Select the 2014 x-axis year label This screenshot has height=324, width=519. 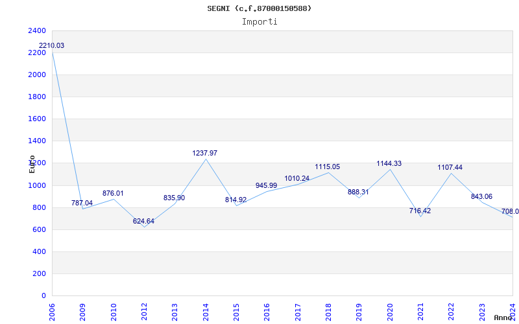point(206,311)
